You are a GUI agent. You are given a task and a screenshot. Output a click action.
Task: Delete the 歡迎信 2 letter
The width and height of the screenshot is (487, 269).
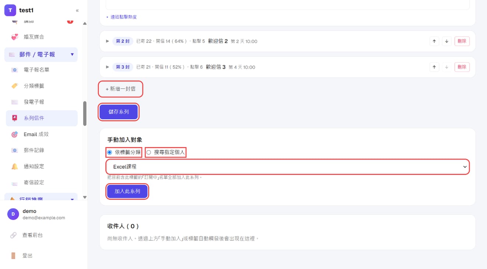point(462,41)
